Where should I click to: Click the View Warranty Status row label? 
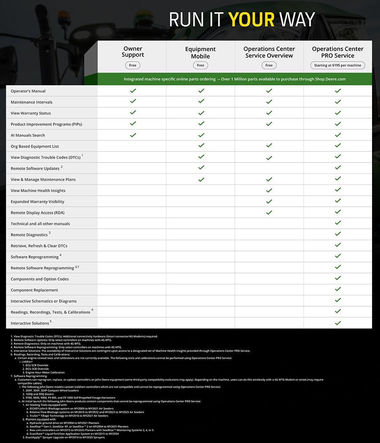[x=31, y=113]
